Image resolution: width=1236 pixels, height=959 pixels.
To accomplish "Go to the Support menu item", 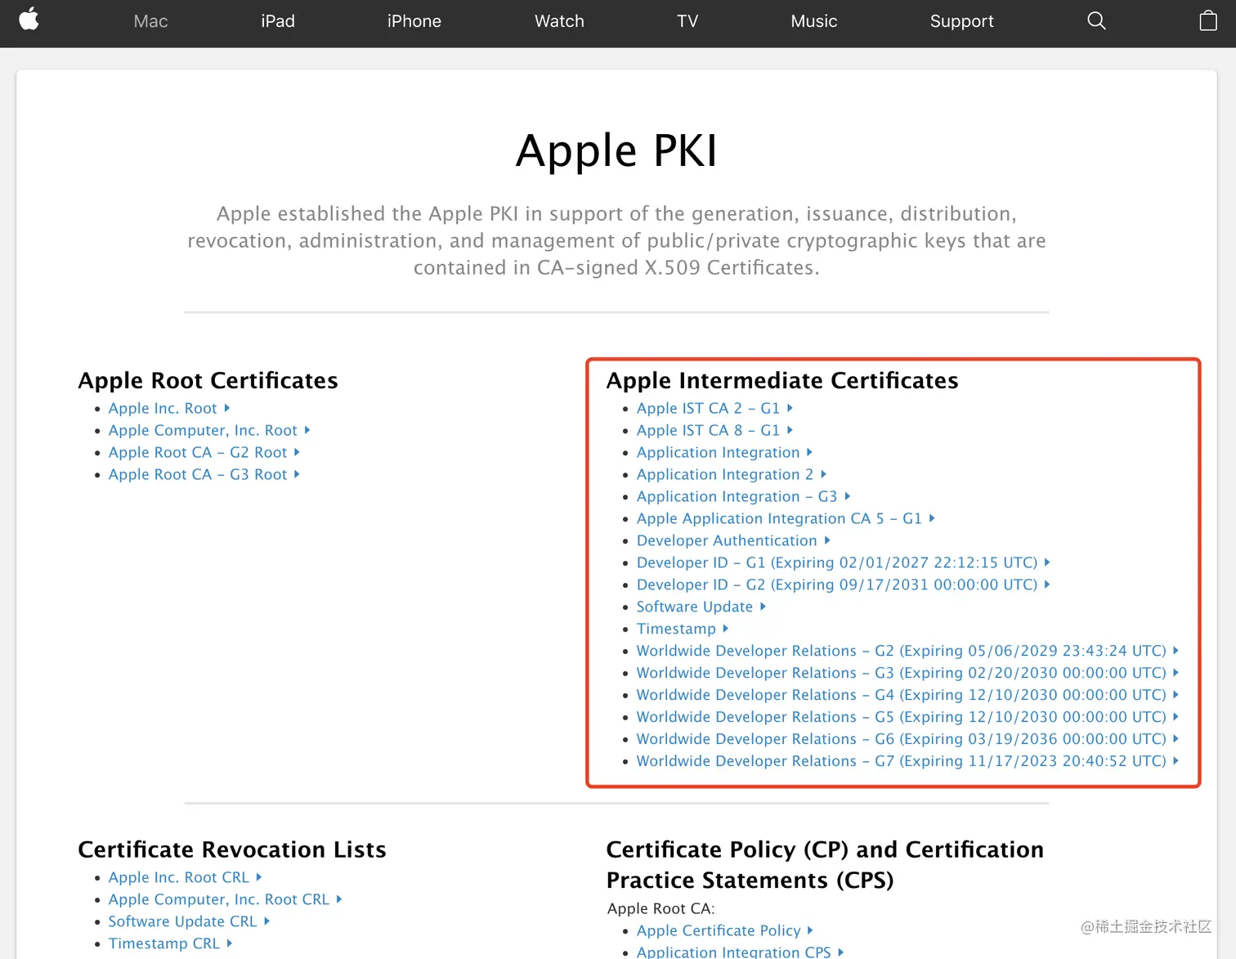I will [961, 21].
